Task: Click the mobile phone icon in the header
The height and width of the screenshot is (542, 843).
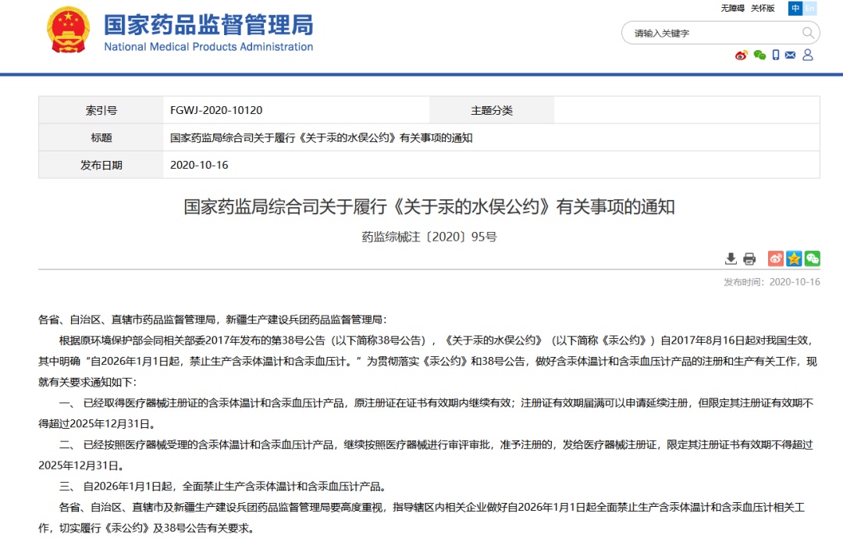Action: pos(776,55)
